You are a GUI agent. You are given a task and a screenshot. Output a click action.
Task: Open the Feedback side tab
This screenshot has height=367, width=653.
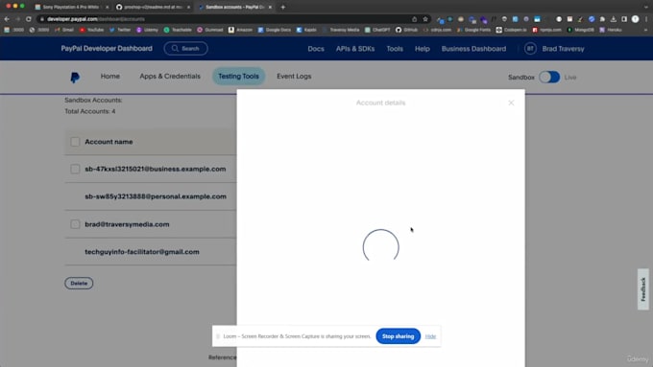[643, 289]
